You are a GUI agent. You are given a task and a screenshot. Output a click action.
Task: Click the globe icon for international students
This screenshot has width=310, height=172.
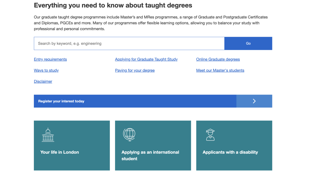[x=129, y=135]
